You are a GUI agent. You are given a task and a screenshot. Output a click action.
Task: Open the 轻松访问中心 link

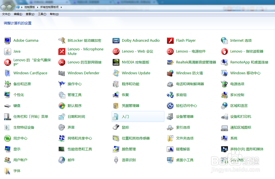coord(186,106)
